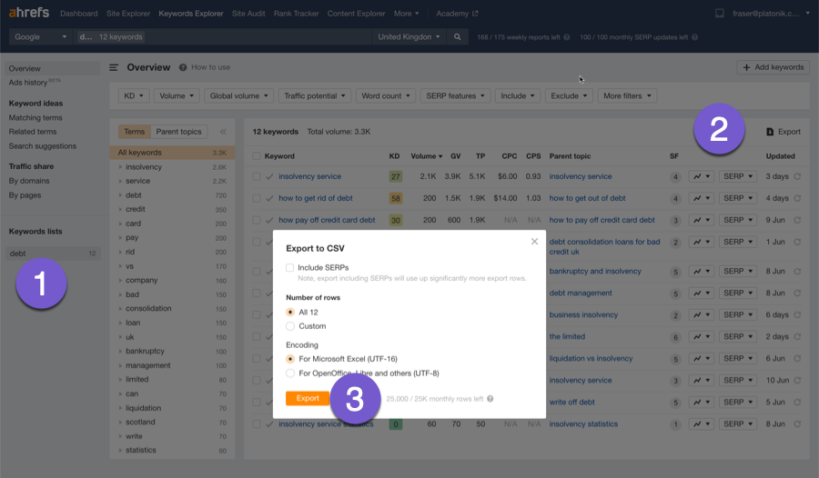Click the Add keywords button
The image size is (819, 478).
click(773, 67)
